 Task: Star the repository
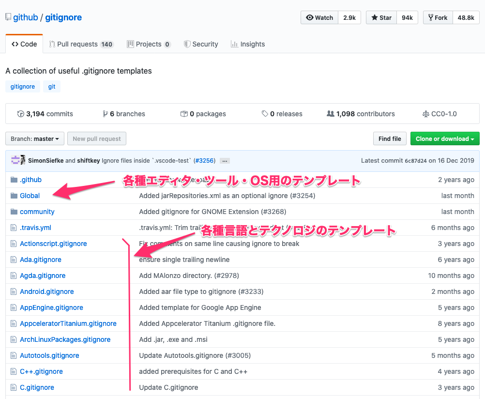381,17
